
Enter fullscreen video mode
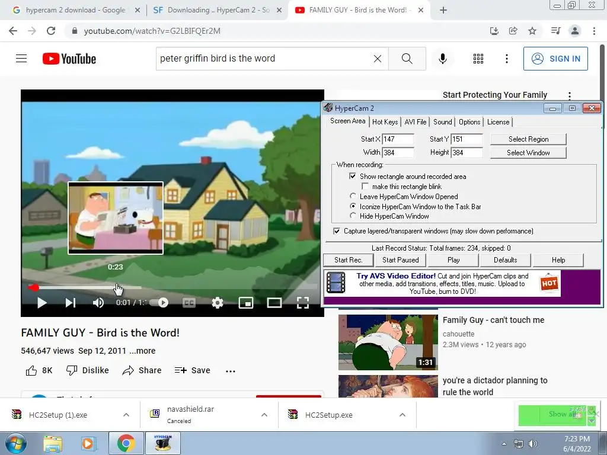pos(303,303)
